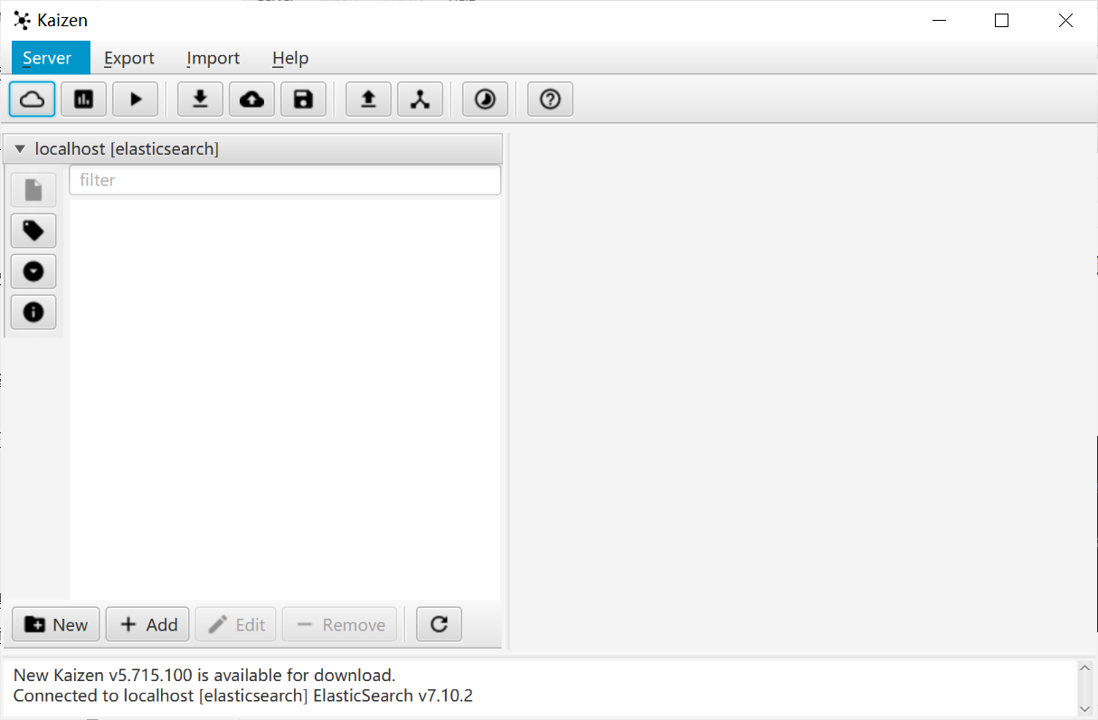Click the log panel scroll-down arrow
The height and width of the screenshot is (720, 1098).
(1085, 707)
